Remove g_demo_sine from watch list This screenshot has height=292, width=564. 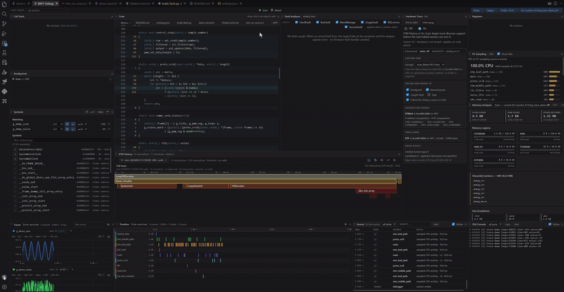tap(109, 124)
